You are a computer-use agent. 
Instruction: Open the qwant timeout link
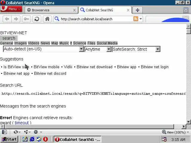coord(22,122)
